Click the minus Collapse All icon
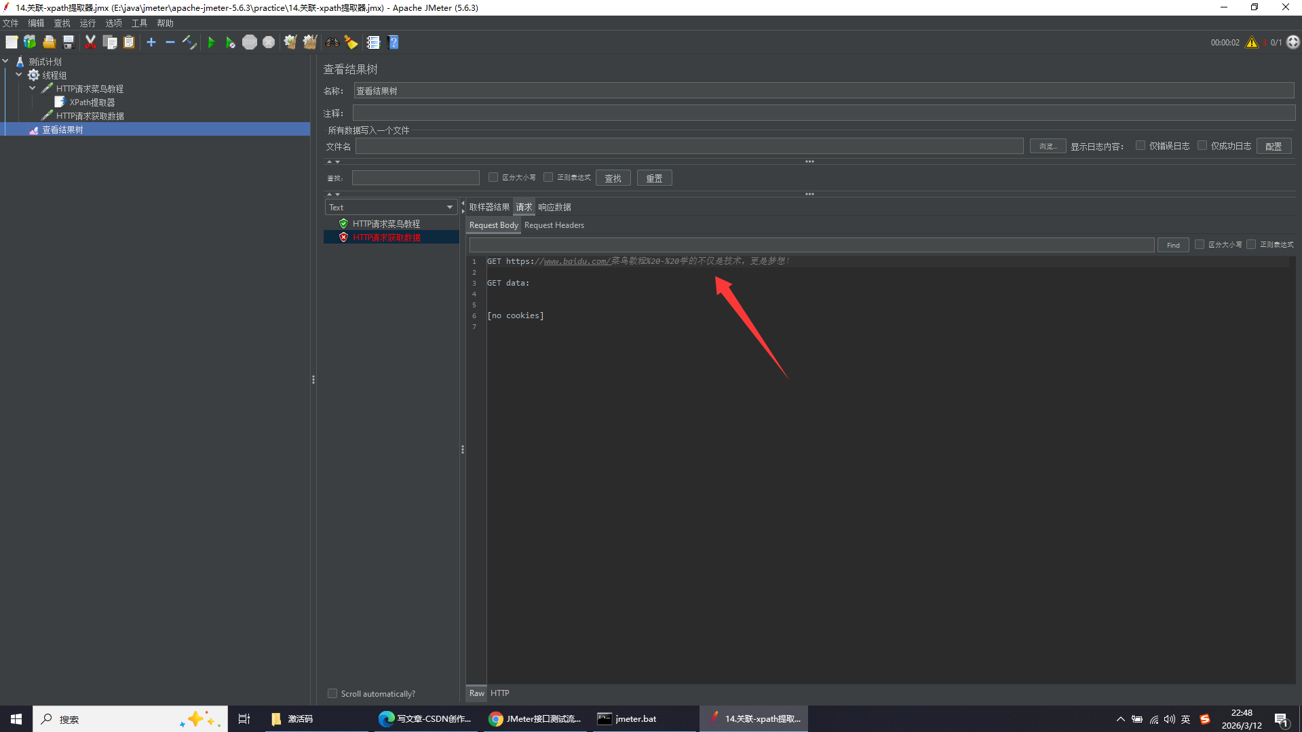The image size is (1302, 732). point(170,42)
